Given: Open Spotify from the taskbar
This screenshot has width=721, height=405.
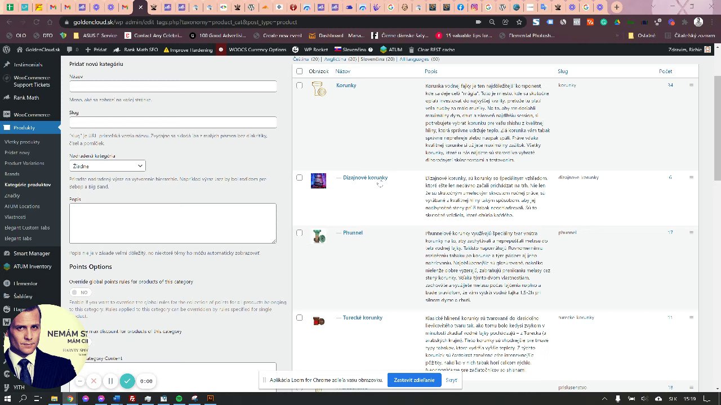Looking at the screenshot, I should [179, 399].
